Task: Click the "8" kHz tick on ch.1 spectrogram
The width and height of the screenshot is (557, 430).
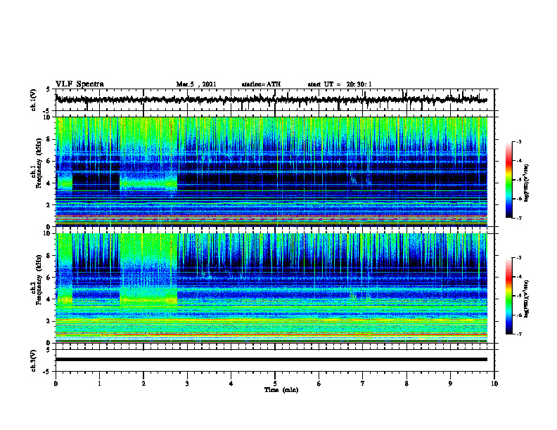Action: pyautogui.click(x=49, y=139)
